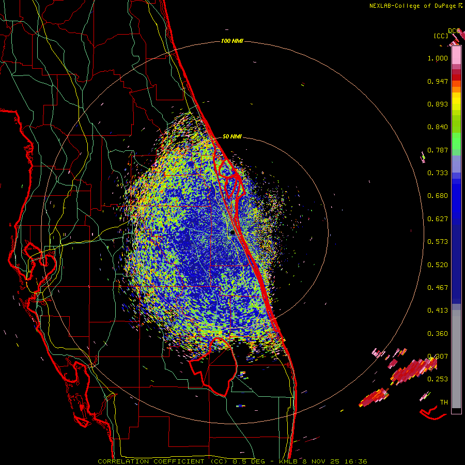The width and height of the screenshot is (465, 465).
Task: Select the pink segment of color bar
Action: point(456,55)
